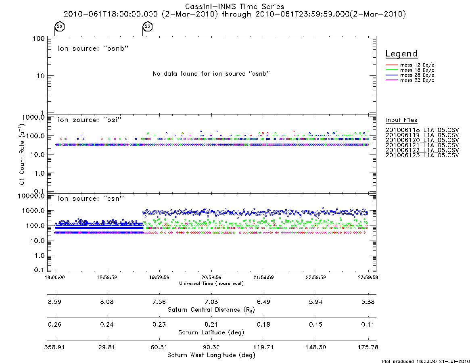The image size is (470, 363).
Task: Click the 21:59:59 time tick label
Action: (x=263, y=277)
